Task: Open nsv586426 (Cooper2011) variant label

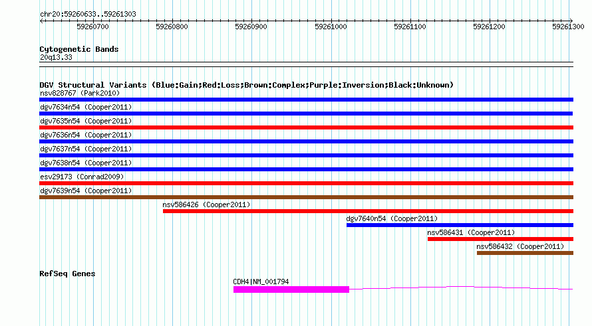Action: (206, 204)
